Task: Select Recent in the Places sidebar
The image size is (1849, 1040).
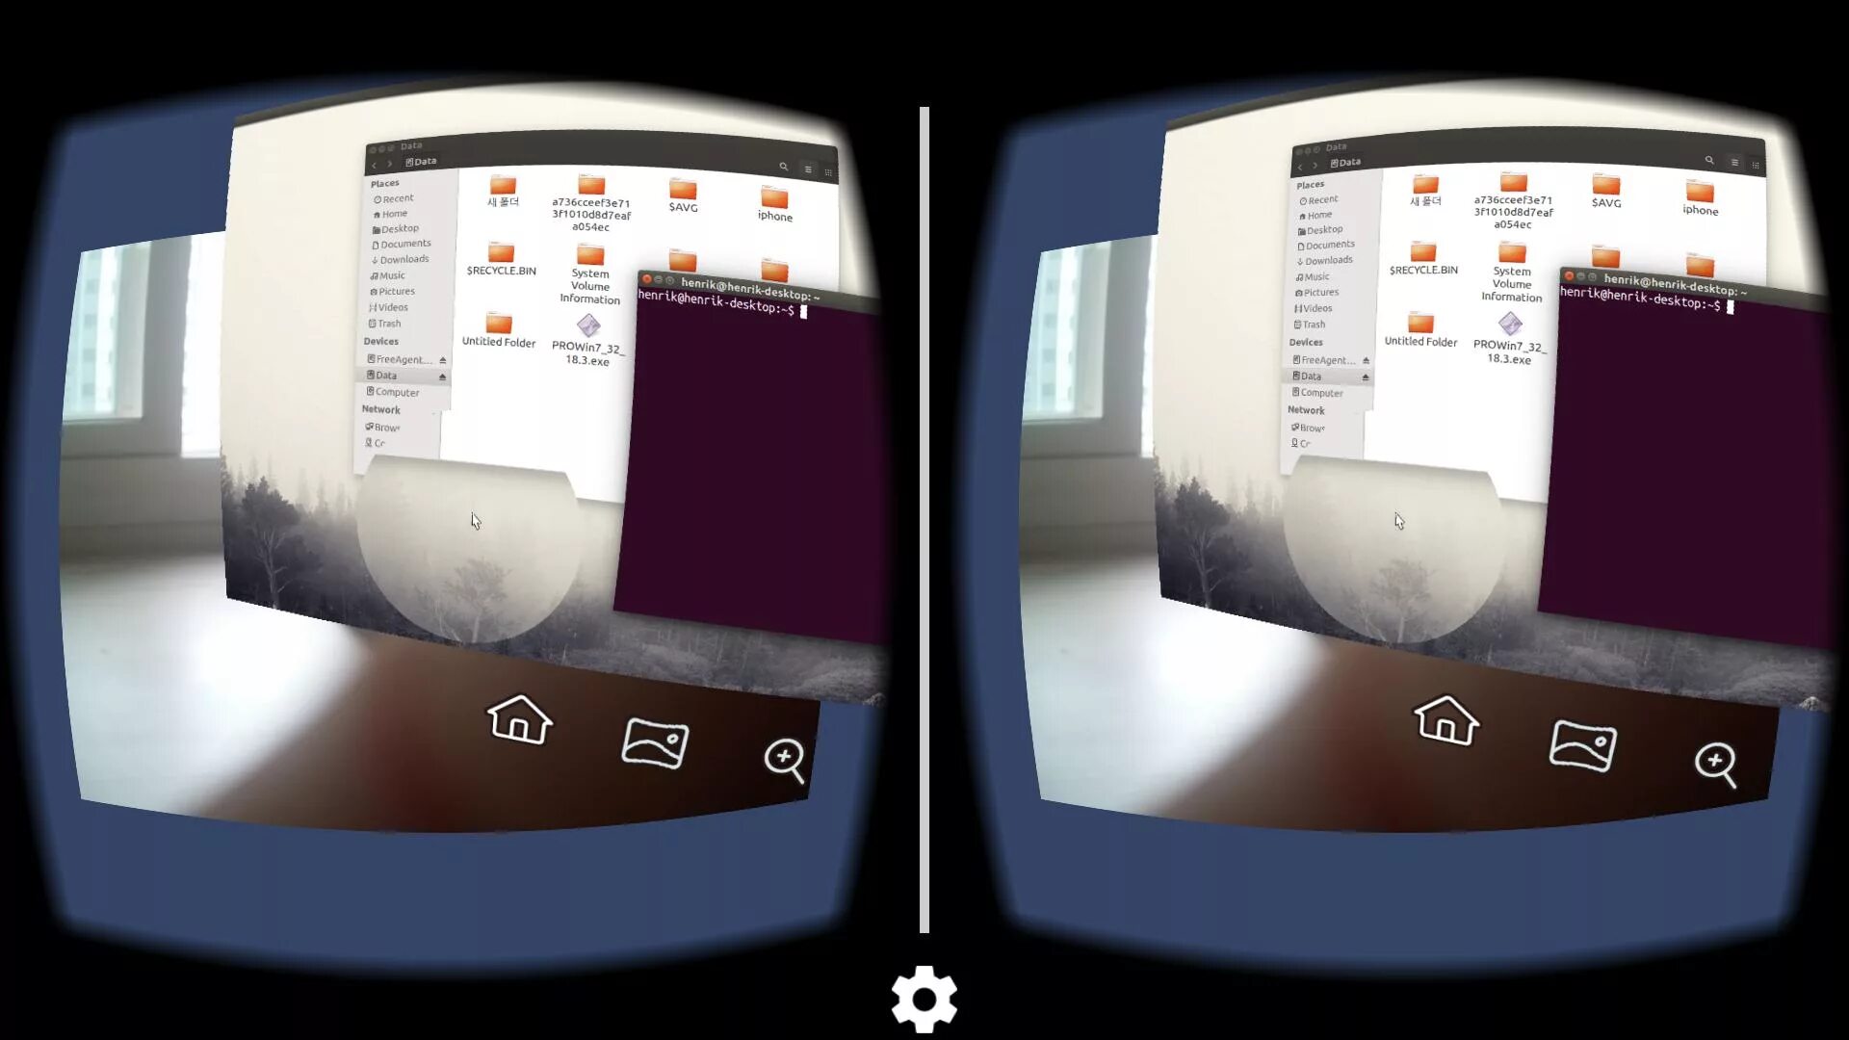Action: click(x=394, y=198)
